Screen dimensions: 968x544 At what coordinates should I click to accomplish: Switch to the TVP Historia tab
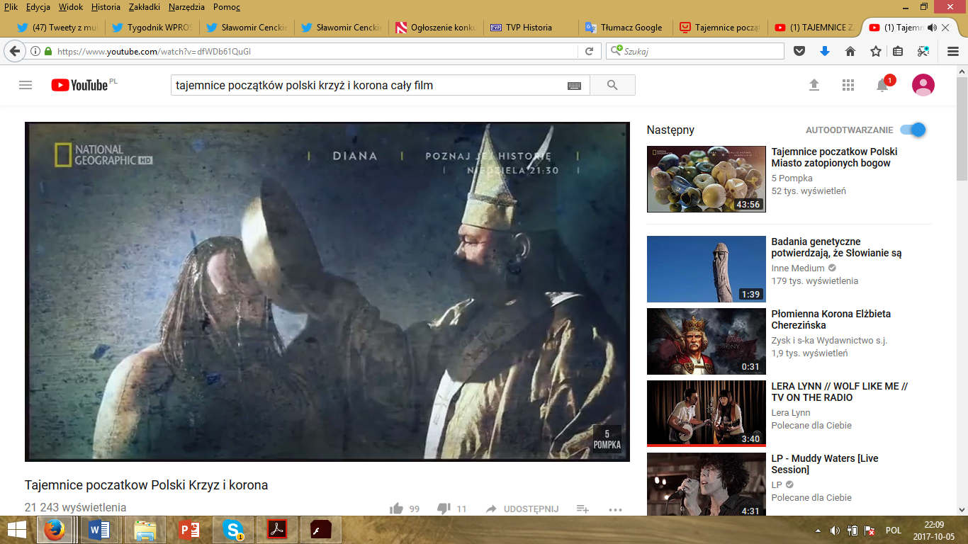click(x=531, y=28)
